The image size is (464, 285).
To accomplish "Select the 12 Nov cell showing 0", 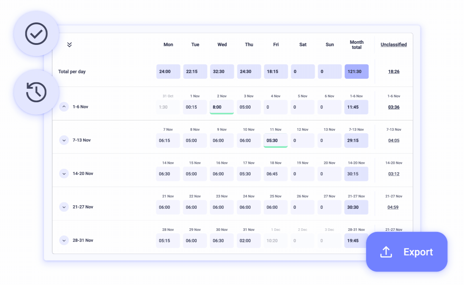I will pyautogui.click(x=303, y=141).
